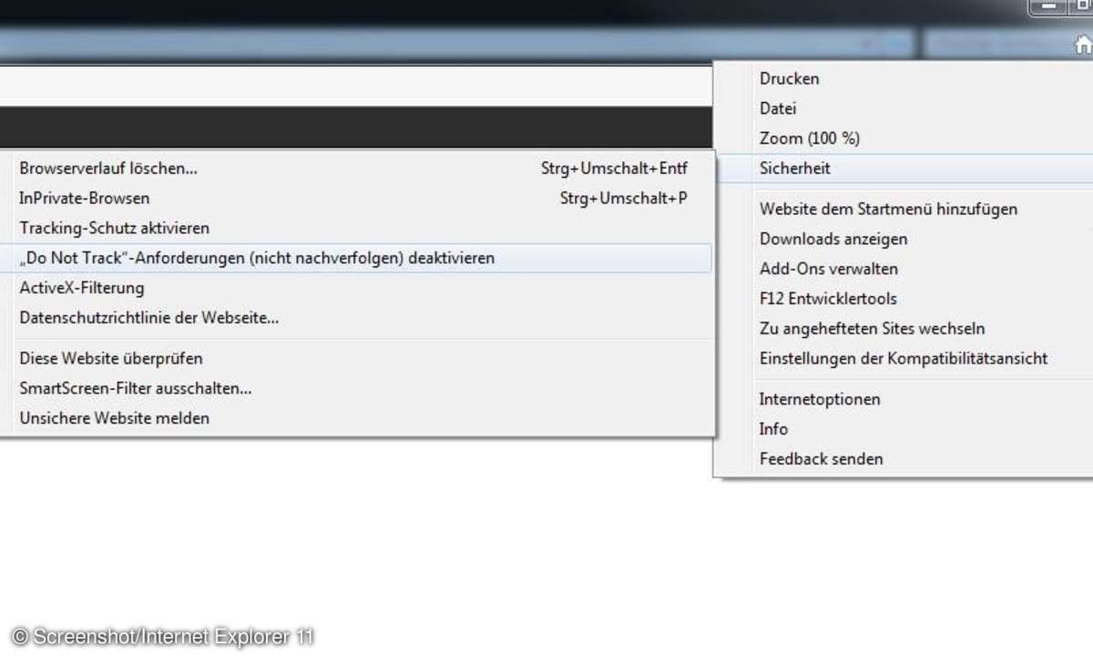Image resolution: width=1093 pixels, height=656 pixels.
Task: Open the Home icon in the toolbar
Action: click(x=1083, y=44)
